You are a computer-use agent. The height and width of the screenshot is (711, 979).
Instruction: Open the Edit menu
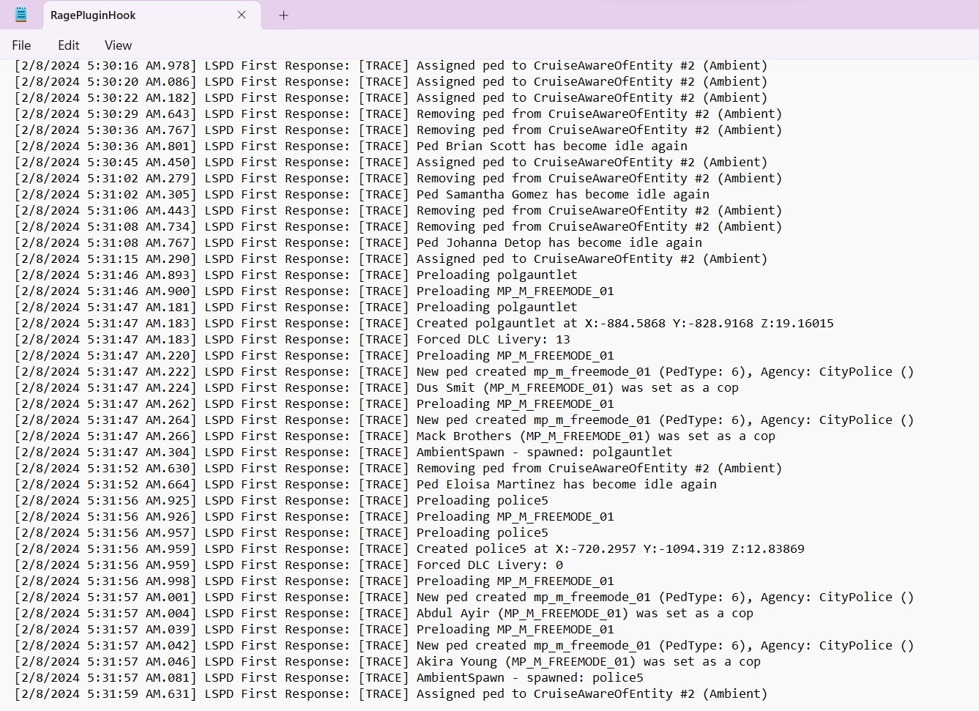69,45
